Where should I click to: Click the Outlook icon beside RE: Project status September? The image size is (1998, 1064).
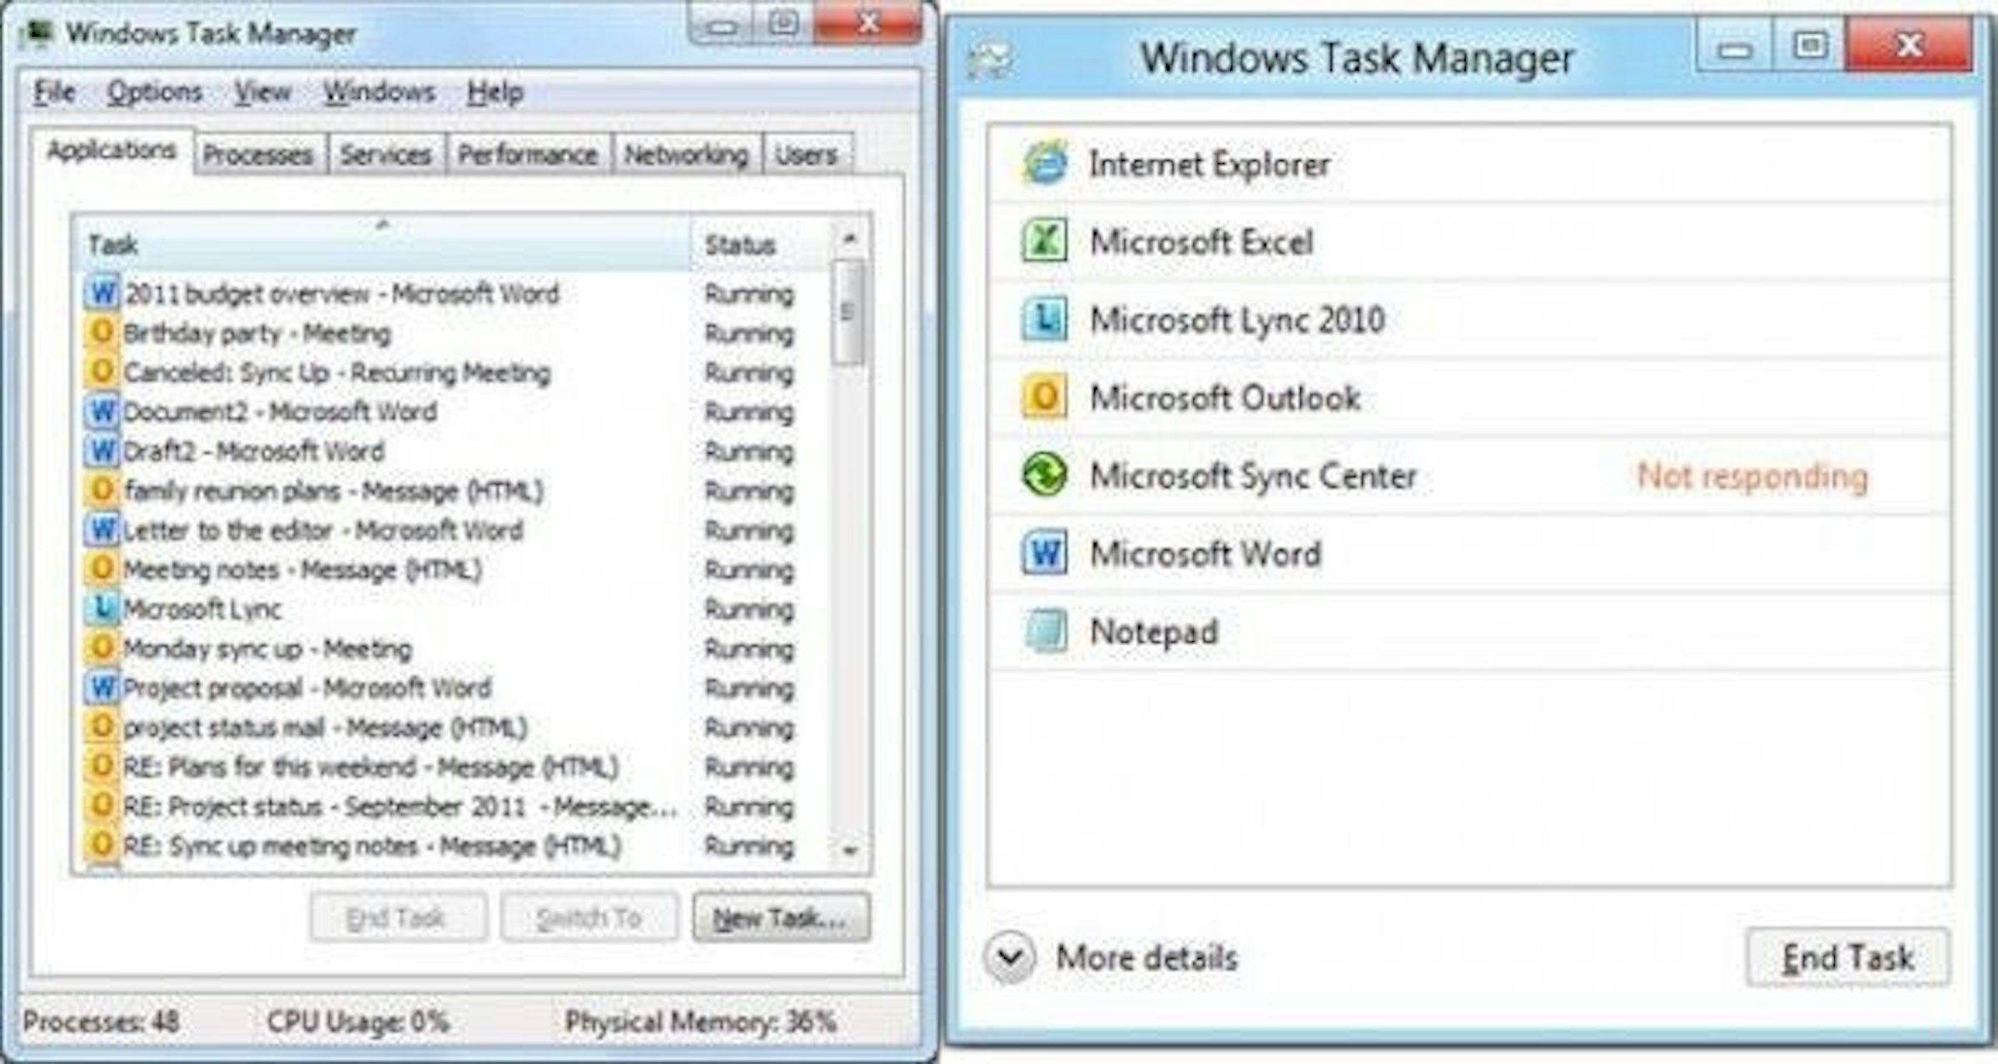pyautogui.click(x=102, y=806)
